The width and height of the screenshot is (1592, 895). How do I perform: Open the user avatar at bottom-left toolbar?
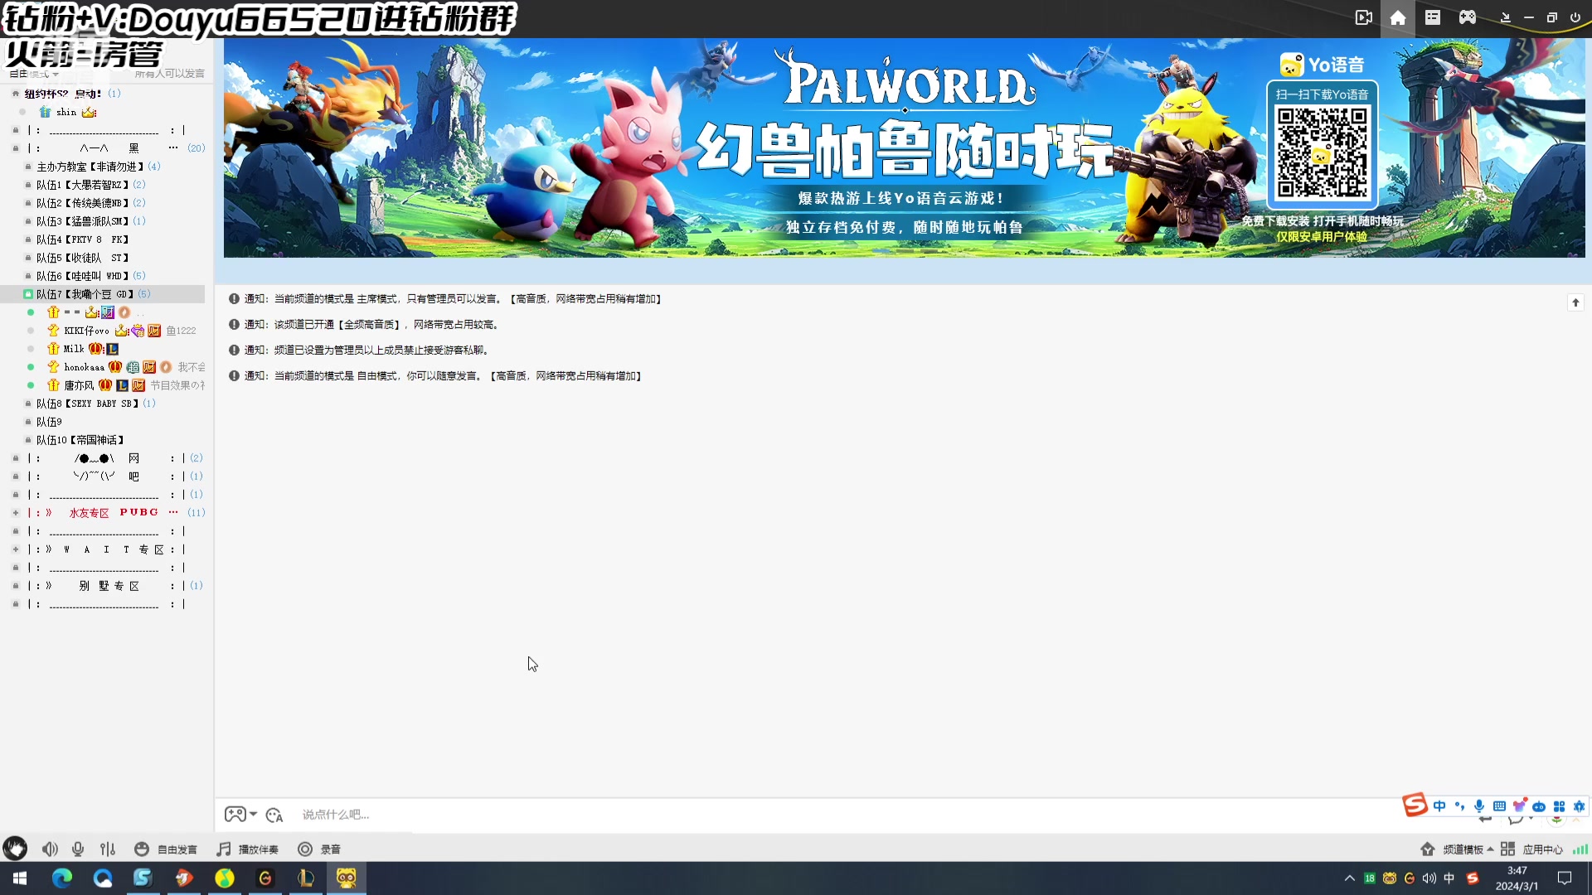coord(15,848)
